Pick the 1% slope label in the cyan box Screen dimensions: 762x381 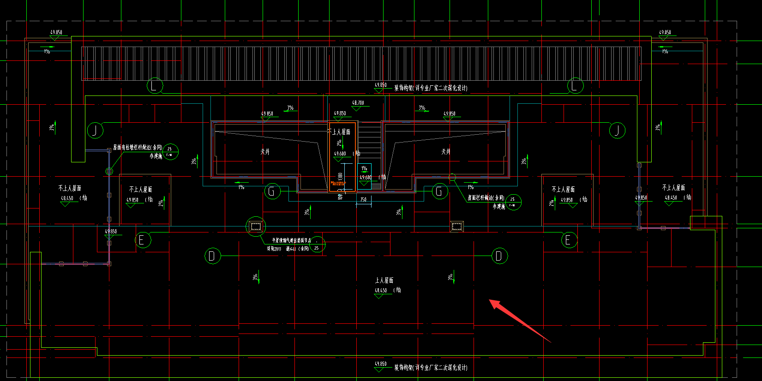(x=364, y=168)
